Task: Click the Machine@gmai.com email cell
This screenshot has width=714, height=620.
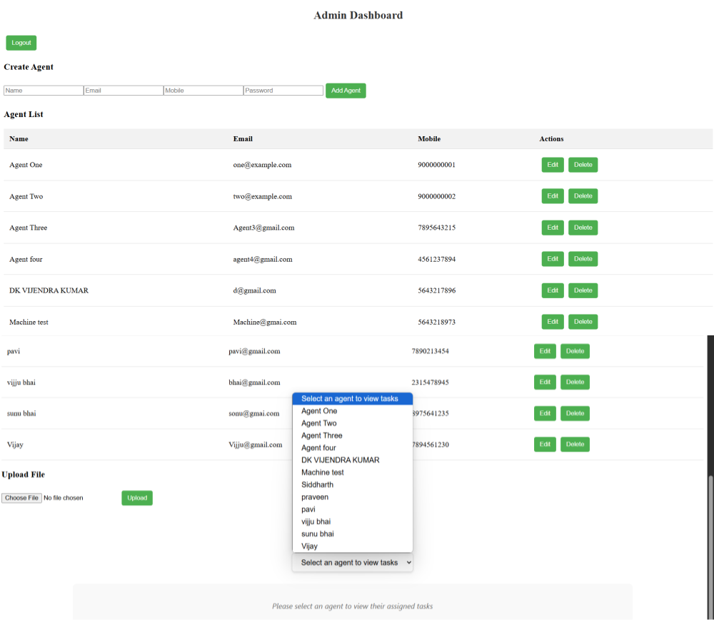Action: coord(265,322)
